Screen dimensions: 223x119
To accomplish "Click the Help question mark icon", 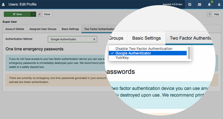I will pos(209,14).
